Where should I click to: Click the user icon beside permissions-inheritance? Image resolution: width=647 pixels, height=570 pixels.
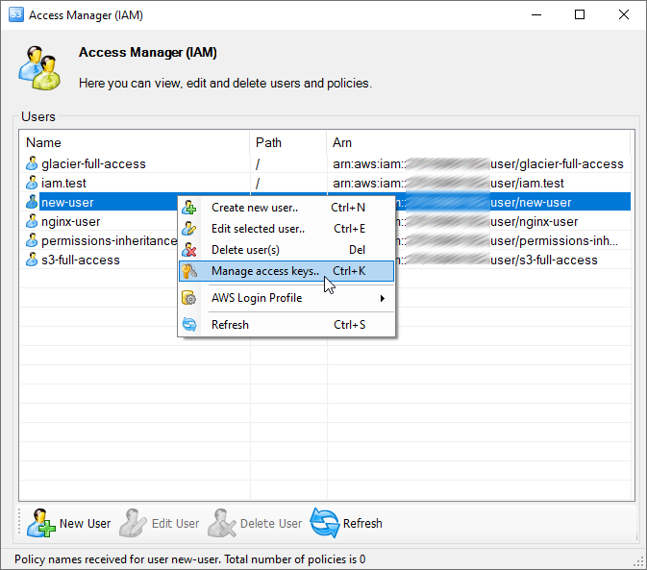pos(32,240)
